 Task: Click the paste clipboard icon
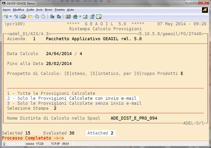point(43,16)
